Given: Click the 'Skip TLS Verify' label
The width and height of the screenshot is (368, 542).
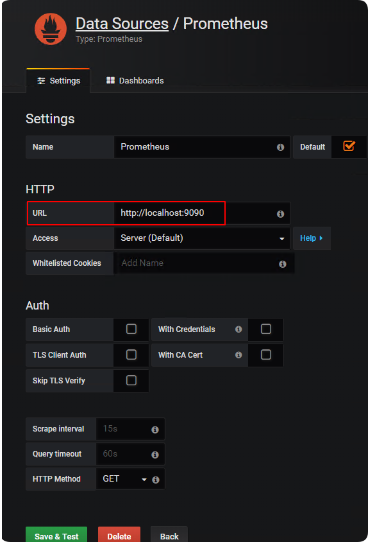Looking at the screenshot, I should 59,381.
